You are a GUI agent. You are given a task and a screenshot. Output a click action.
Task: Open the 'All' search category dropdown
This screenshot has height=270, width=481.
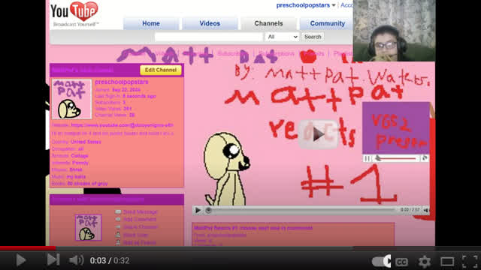(x=283, y=37)
